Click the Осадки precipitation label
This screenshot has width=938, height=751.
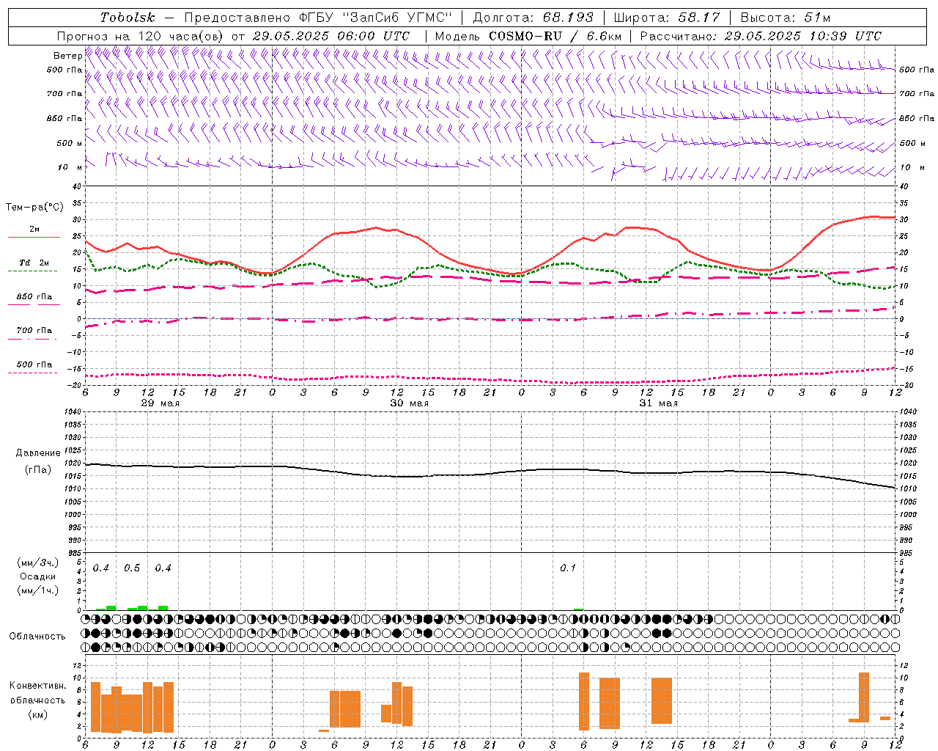tap(38, 576)
